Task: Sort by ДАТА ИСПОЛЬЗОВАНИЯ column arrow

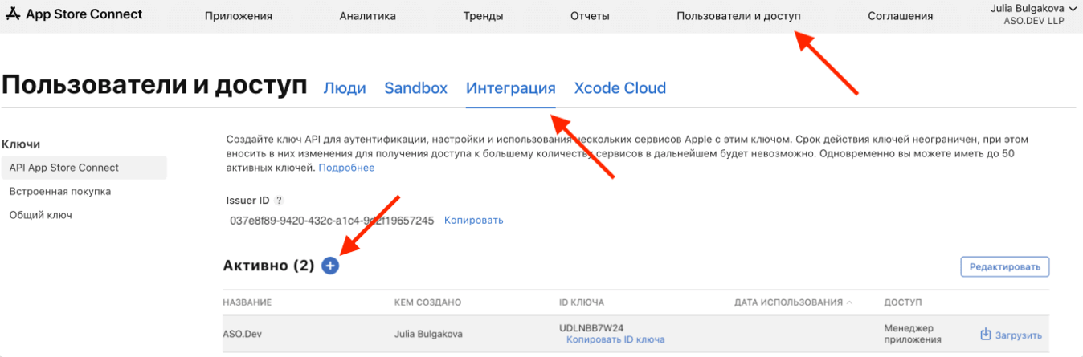Action: tap(849, 302)
